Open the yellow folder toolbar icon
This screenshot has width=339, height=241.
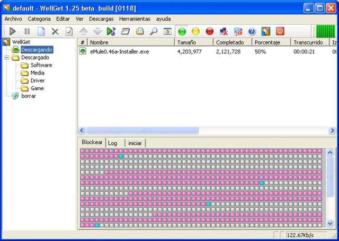point(140,32)
